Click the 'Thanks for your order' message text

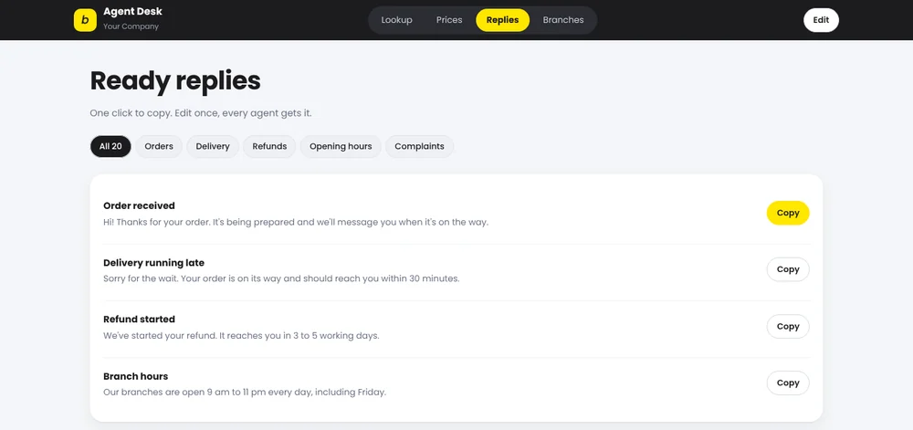tap(296, 222)
